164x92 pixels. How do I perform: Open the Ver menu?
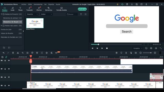click(45, 4)
